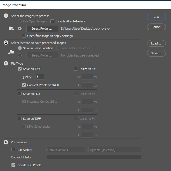Toggle Maximize Compatibility checkbox
The height and width of the screenshot is (171, 171).
click(x=24, y=102)
